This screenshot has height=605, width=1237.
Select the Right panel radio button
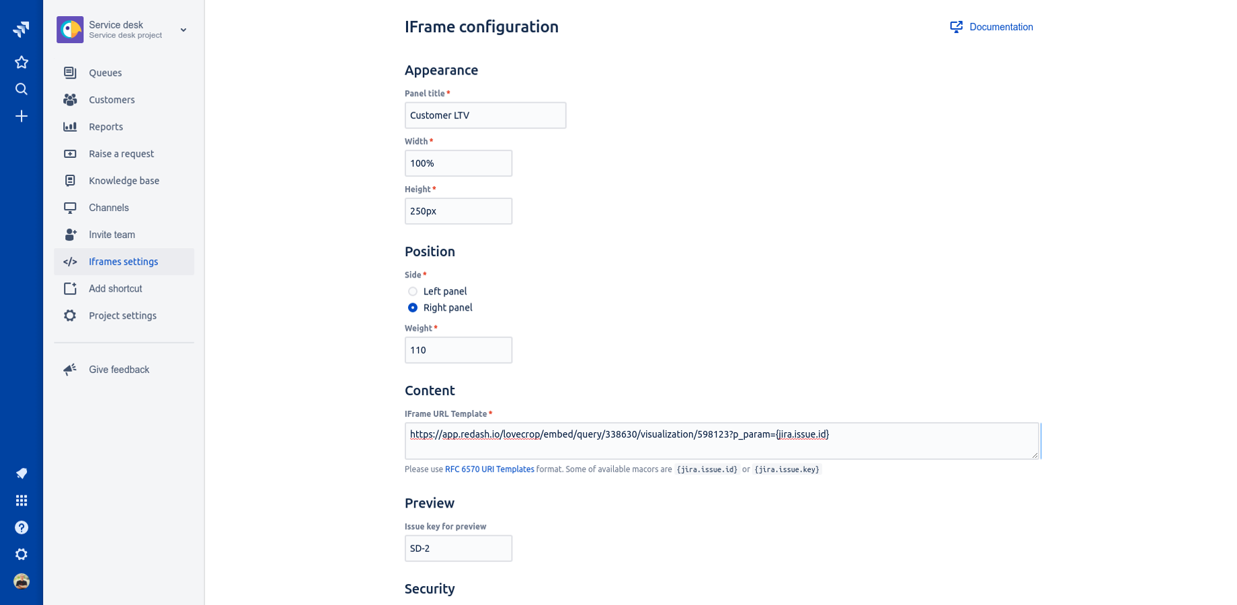click(413, 308)
